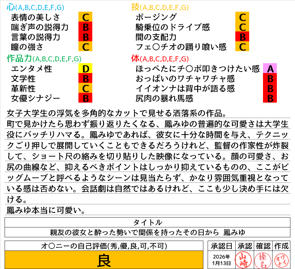Select the red 体 category heading

(x=135, y=59)
